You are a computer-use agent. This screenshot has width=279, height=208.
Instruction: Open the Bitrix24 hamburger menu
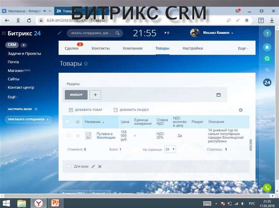(4, 33)
